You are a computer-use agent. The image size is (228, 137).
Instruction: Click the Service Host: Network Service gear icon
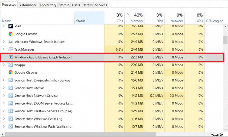click(x=11, y=96)
